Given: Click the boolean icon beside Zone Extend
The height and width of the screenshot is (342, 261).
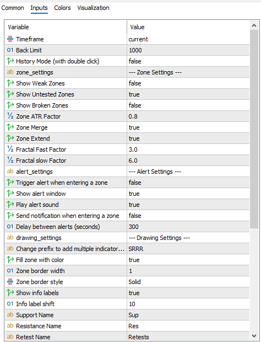Looking at the screenshot, I should (x=10, y=138).
